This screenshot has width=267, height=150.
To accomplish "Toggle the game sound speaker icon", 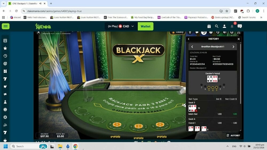I will pyautogui.click(x=225, y=32).
